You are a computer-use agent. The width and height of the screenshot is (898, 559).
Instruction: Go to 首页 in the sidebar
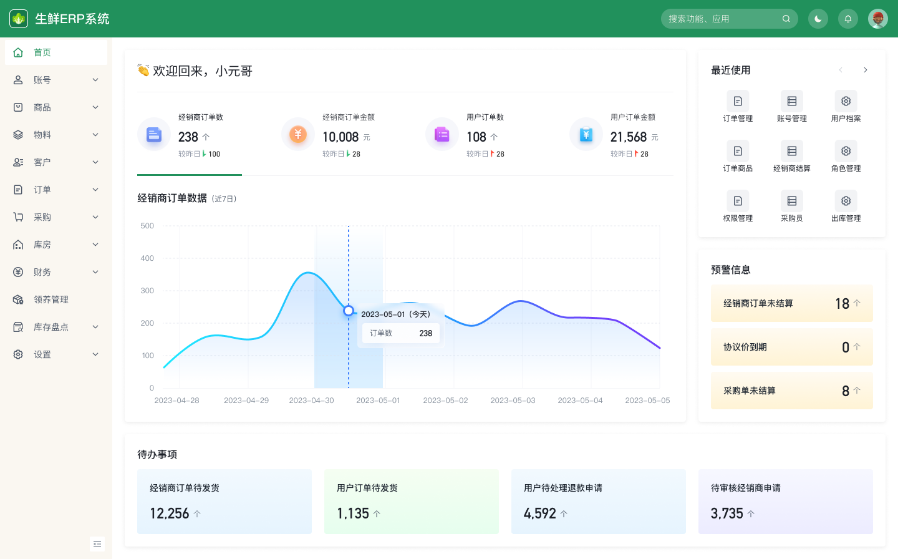(56, 52)
